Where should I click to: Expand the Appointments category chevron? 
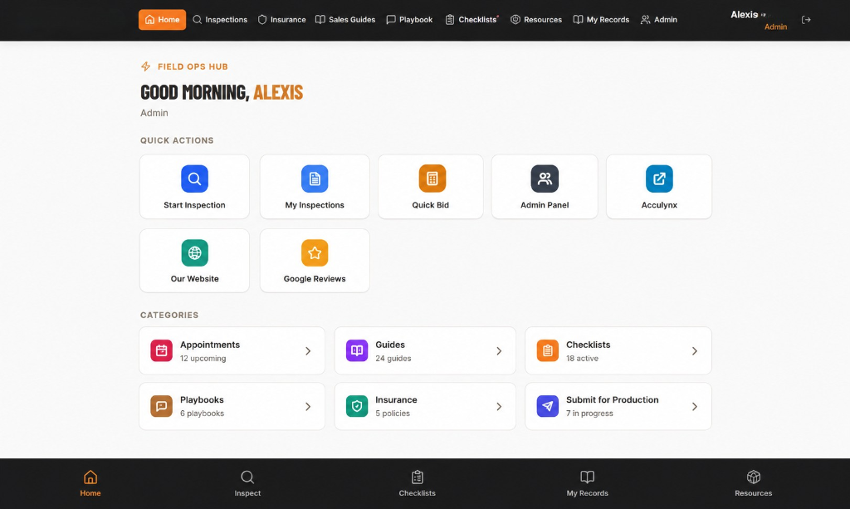coord(308,351)
